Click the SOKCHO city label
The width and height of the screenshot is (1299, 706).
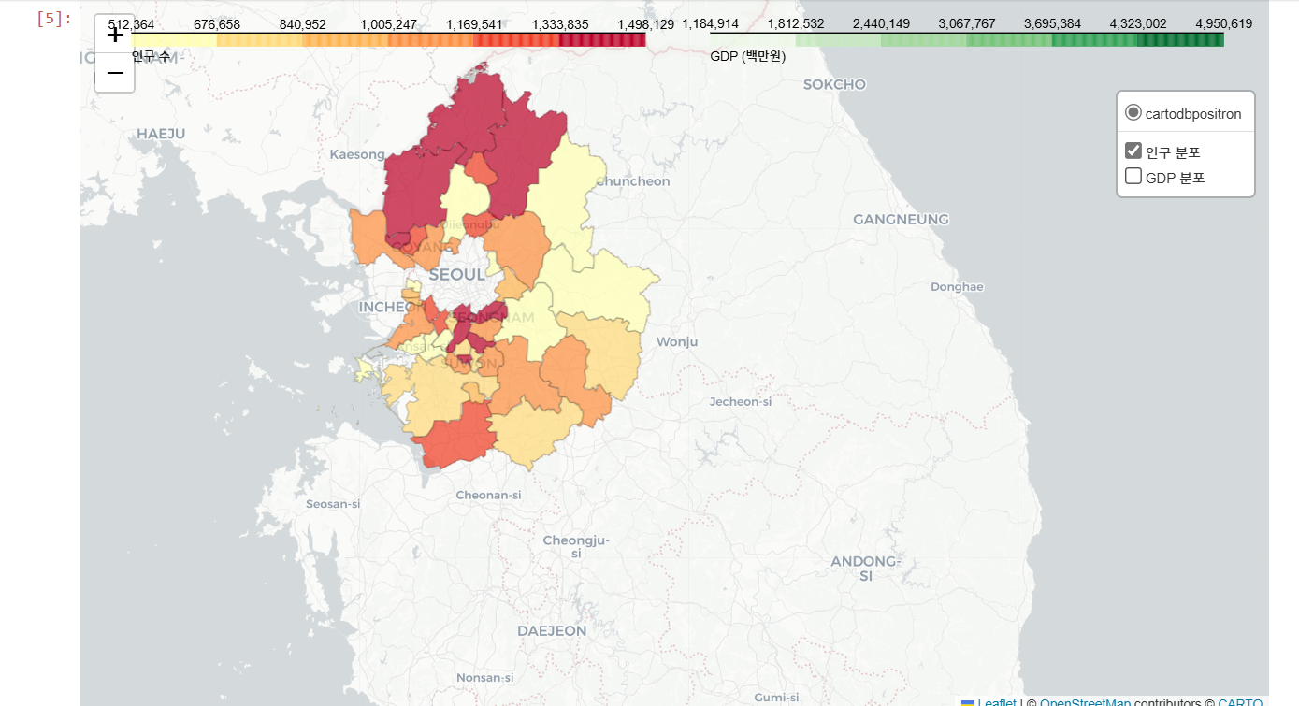834,84
